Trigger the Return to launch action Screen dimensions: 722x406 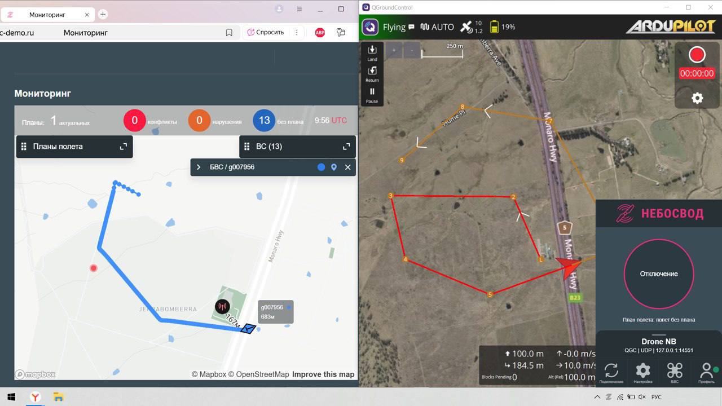click(372, 73)
